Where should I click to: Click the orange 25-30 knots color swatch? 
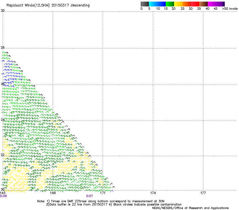[x=187, y=4]
